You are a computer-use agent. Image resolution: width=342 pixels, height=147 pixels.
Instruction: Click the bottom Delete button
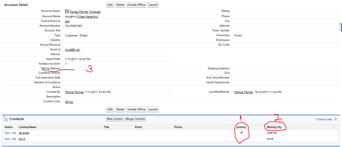tap(120, 109)
